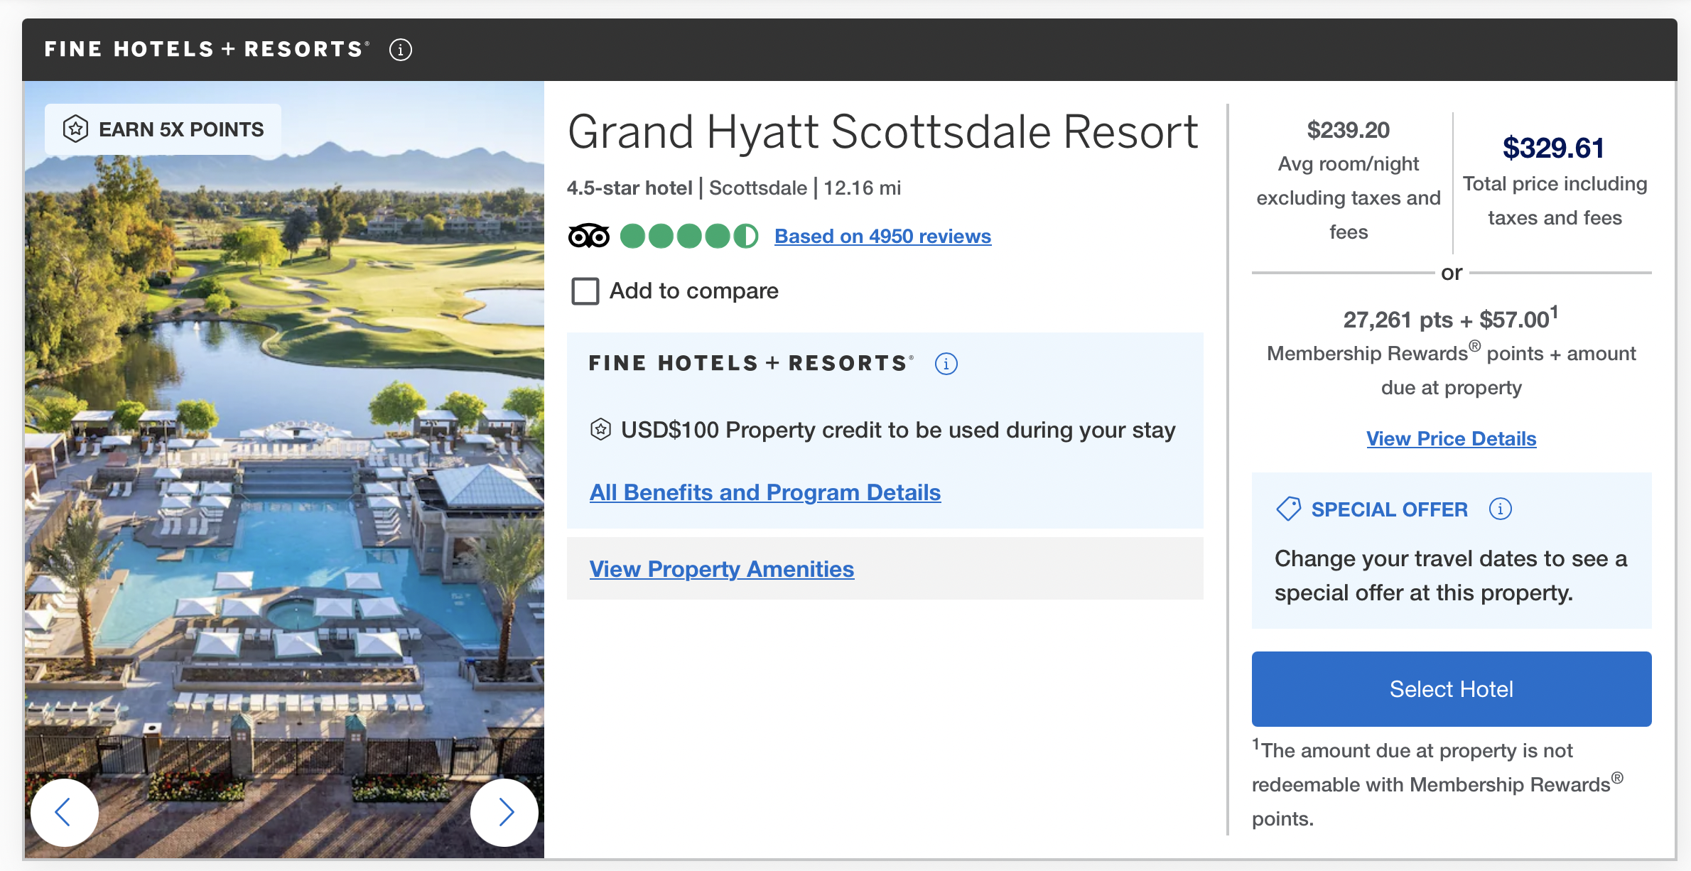Viewport: 1691px width, 871px height.
Task: Click the 27,261 pts + $57.00 option
Action: (x=1450, y=318)
